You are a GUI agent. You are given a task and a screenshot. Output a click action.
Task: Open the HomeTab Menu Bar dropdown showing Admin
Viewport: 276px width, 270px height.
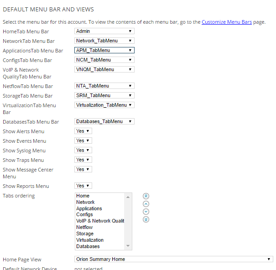104,31
